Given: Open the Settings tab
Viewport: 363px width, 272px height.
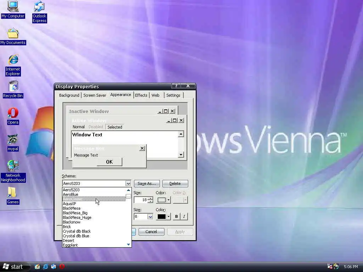Looking at the screenshot, I should [173, 95].
